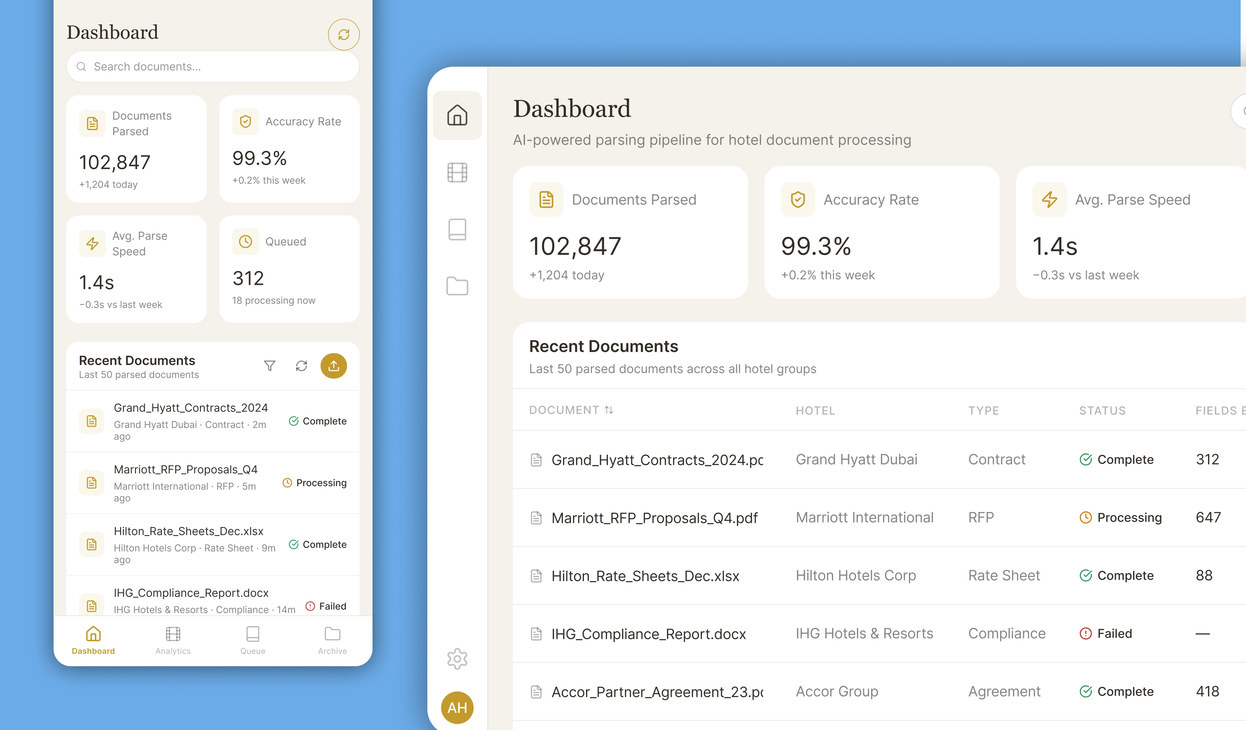Open Settings gear in the desktop sidebar

(x=458, y=659)
